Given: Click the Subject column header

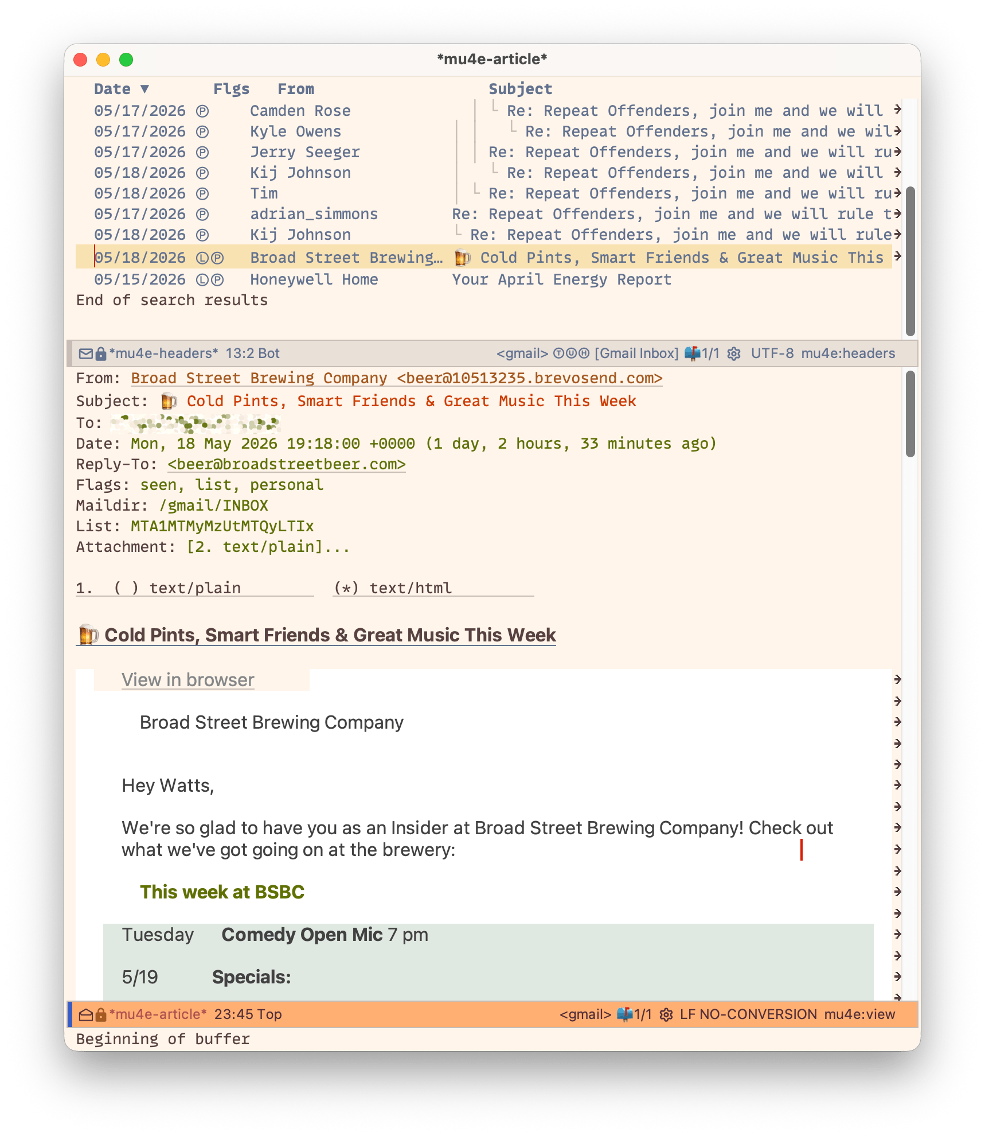Looking at the screenshot, I should (x=520, y=89).
